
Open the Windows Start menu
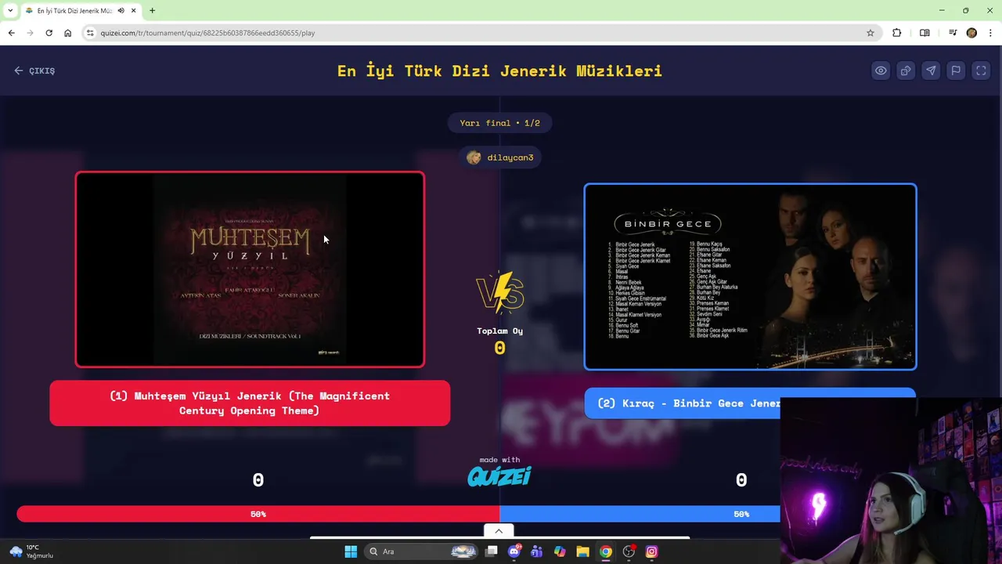point(351,551)
